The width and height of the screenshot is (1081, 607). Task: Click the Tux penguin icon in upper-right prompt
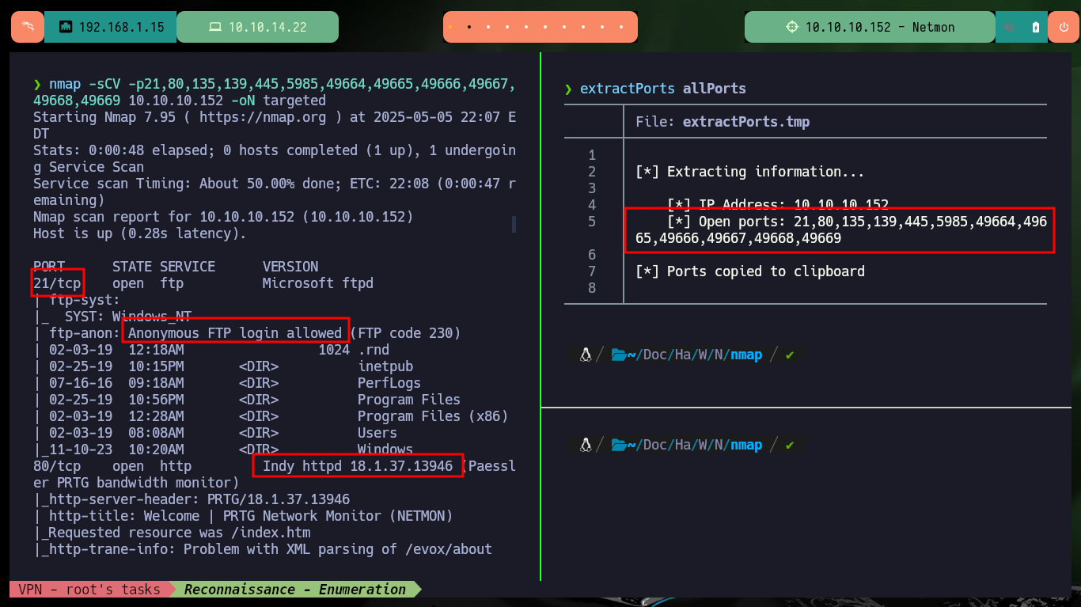pyautogui.click(x=586, y=355)
